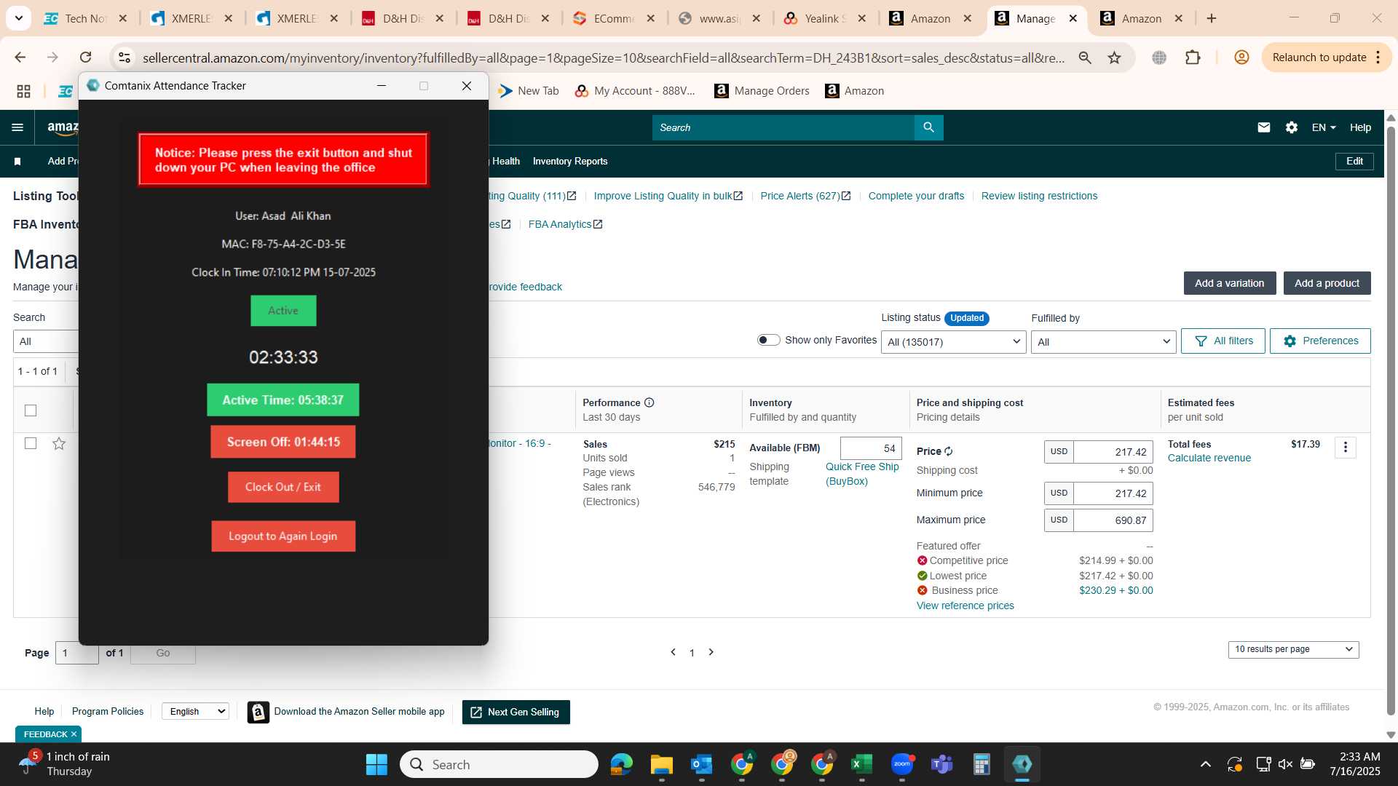Click the Minimum price input field
The width and height of the screenshot is (1398, 786).
pyautogui.click(x=1113, y=493)
